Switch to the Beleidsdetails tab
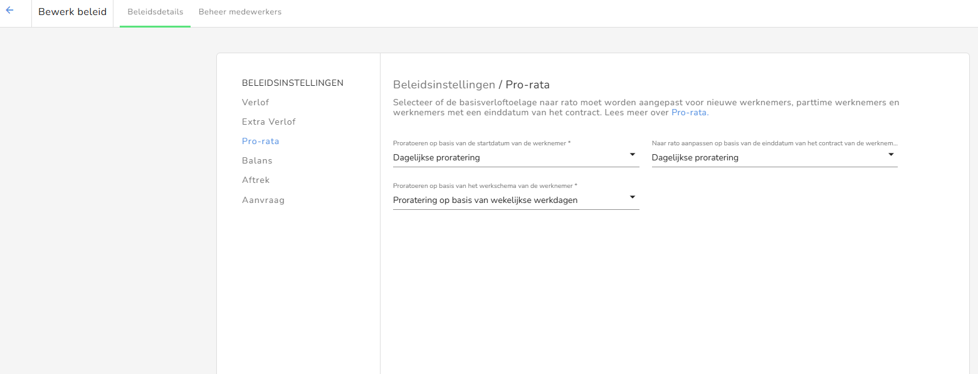 (x=155, y=12)
